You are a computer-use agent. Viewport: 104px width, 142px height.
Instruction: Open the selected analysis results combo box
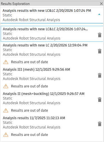coord(52,15)
